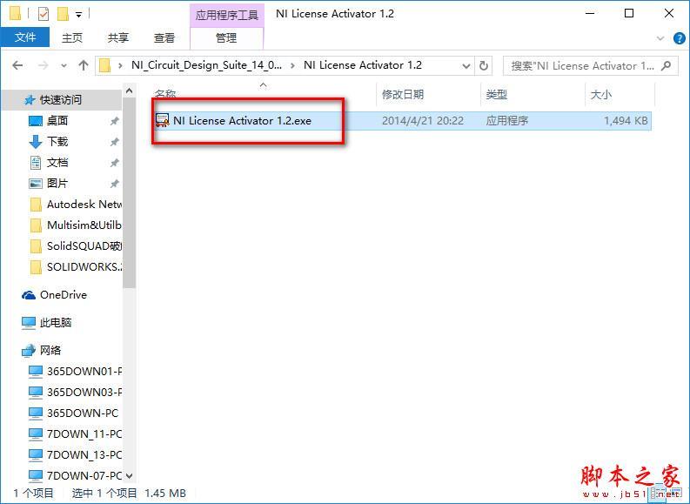690x504 pixels.
Task: Click the pin icon beside 文档
Action: 114,163
